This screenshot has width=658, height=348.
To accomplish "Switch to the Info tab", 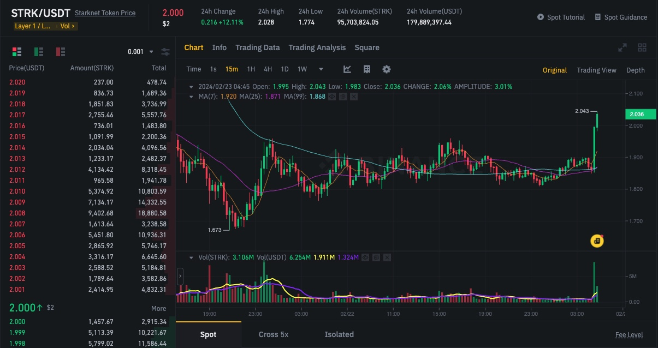I will pos(220,47).
